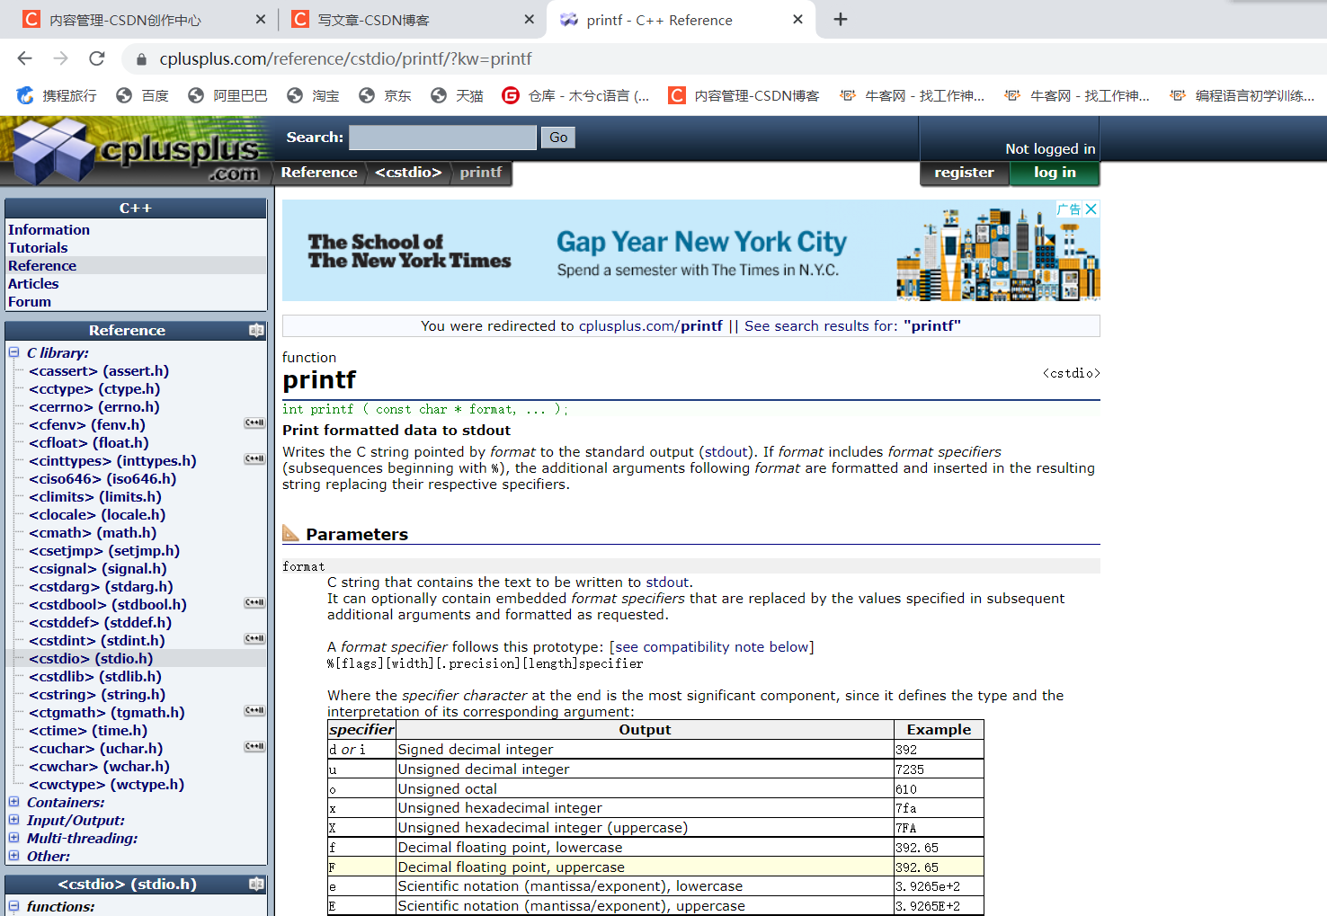Viewport: 1327px width, 916px height.
Task: Click the log in button
Action: [1055, 173]
